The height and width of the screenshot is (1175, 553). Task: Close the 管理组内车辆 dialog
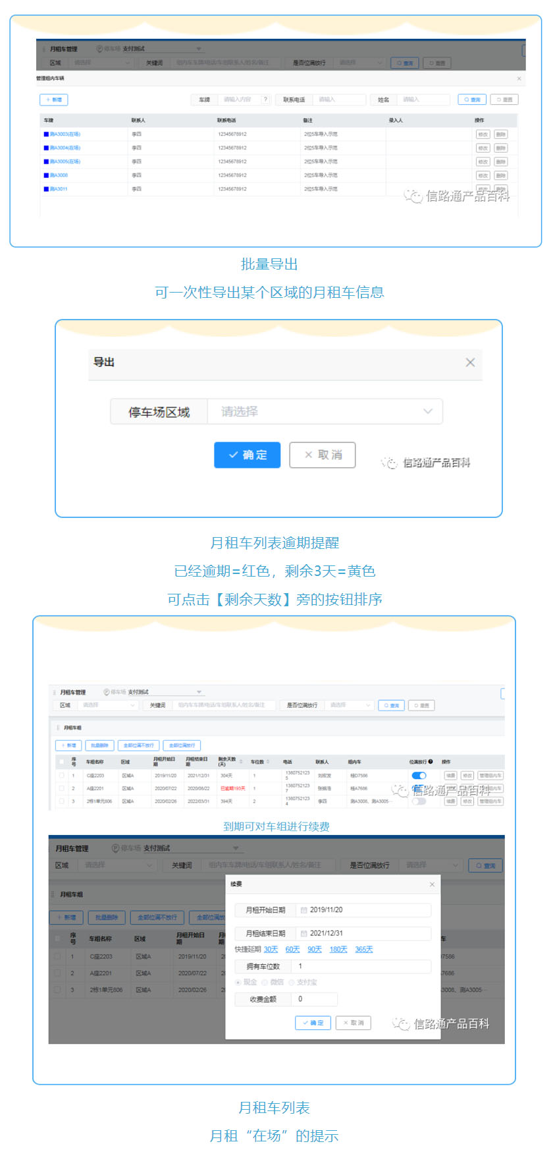(519, 78)
